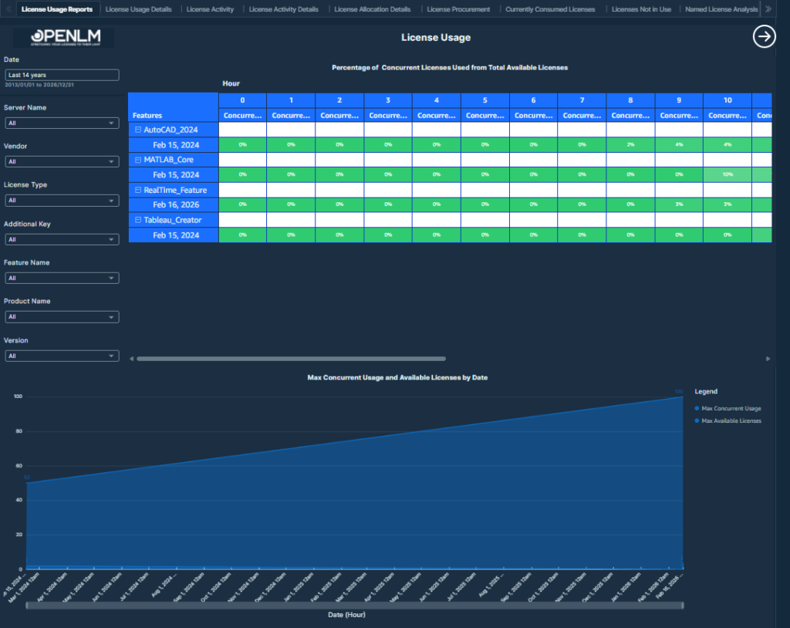The height and width of the screenshot is (628, 790).
Task: Open the Product Name dropdown
Action: [x=62, y=316]
